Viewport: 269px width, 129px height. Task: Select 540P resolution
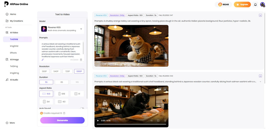[x=56, y=71]
